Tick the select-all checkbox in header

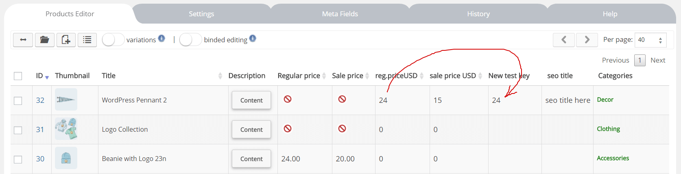(18, 76)
